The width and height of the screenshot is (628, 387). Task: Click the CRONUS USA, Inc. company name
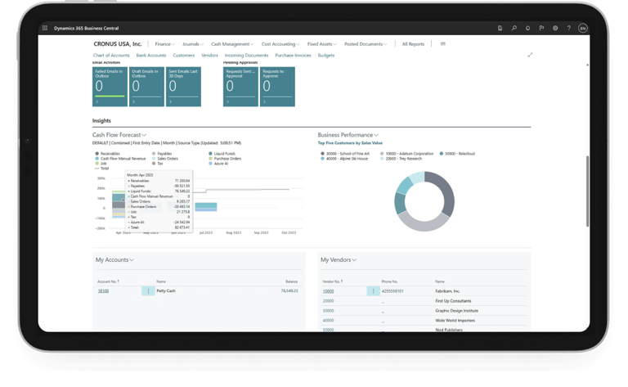click(118, 44)
